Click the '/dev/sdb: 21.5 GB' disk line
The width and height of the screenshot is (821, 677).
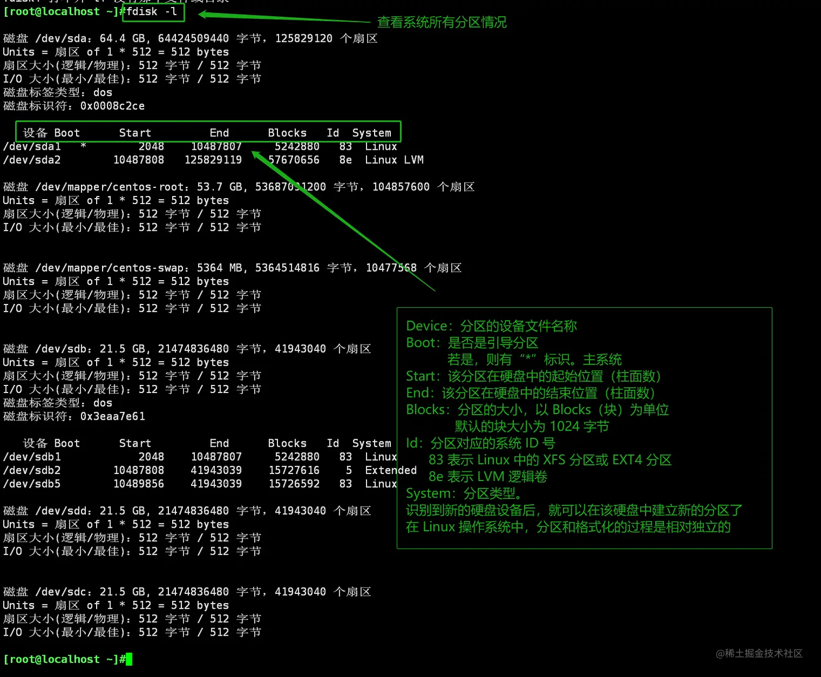point(187,349)
